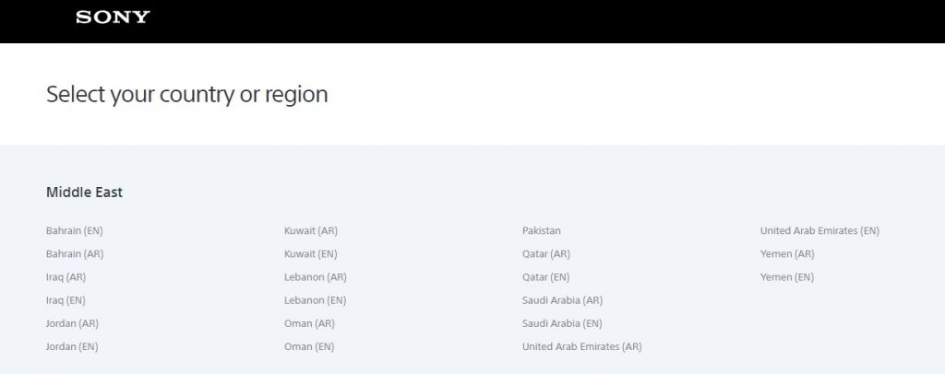Choose Saudi Arabia (EN) link
This screenshot has height=374, width=945.
point(562,323)
